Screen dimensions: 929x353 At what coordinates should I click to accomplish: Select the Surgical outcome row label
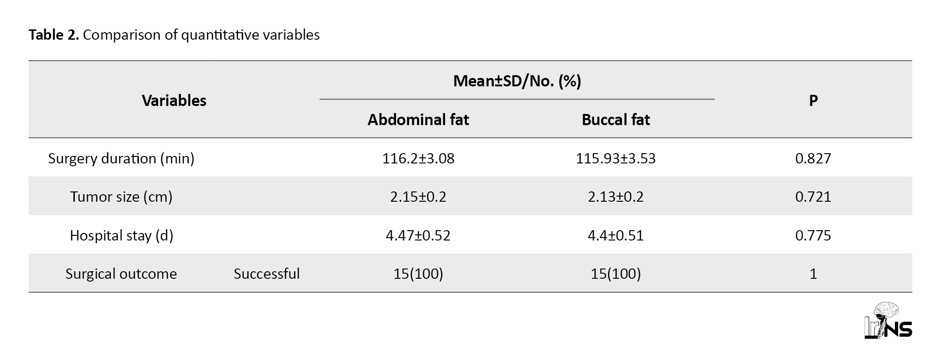[x=121, y=274]
